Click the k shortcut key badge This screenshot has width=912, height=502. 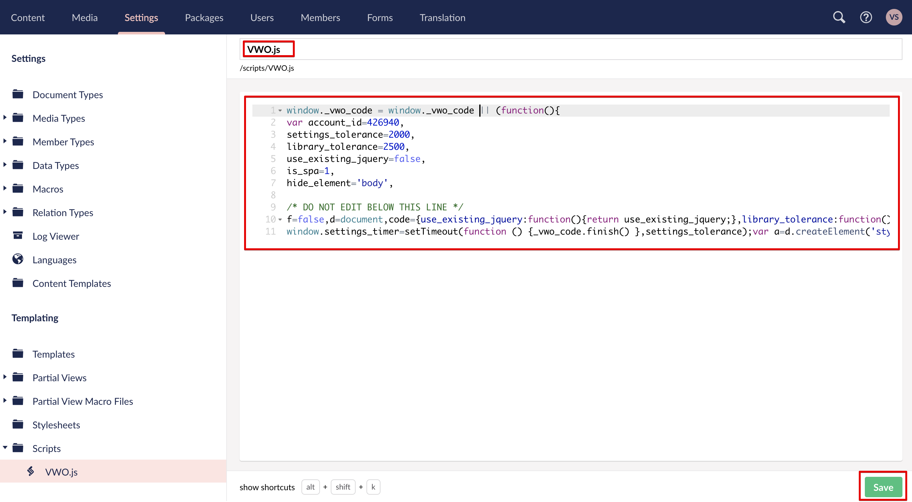point(373,487)
